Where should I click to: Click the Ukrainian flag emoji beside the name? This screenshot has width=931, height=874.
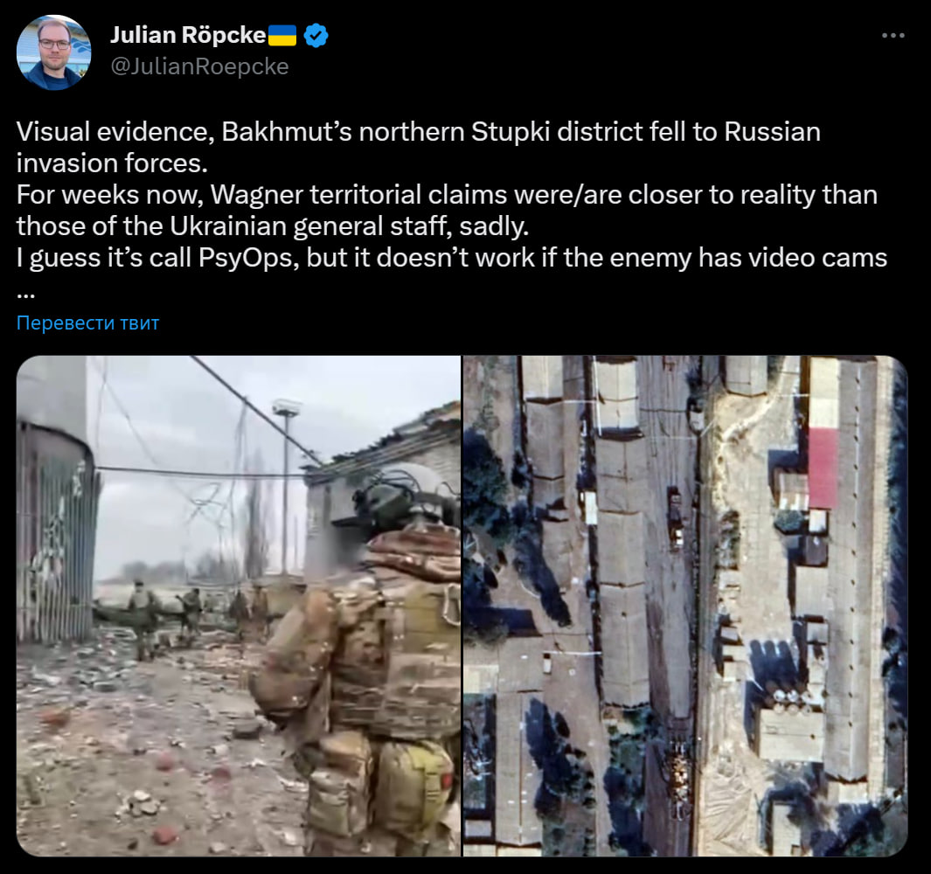tap(282, 36)
